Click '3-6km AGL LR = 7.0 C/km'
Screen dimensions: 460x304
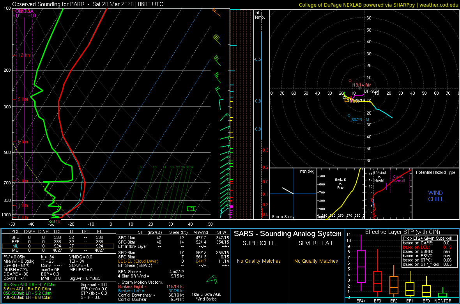click(x=28, y=289)
